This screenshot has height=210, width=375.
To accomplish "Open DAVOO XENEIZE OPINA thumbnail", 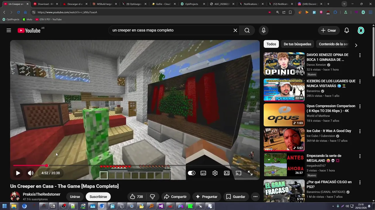I will [x=284, y=64].
